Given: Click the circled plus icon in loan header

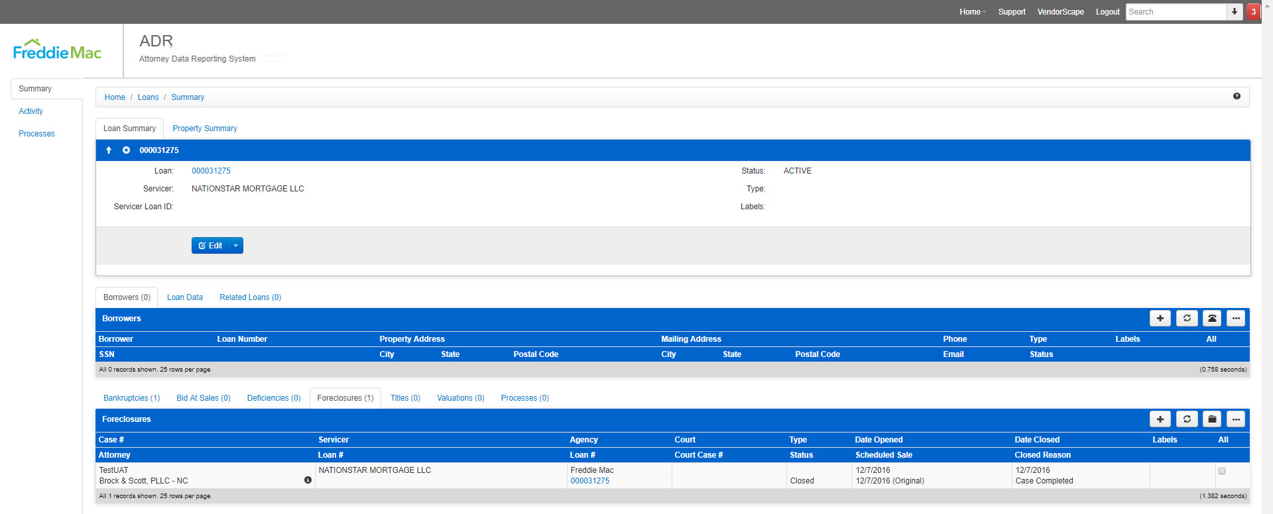Looking at the screenshot, I should point(126,150).
